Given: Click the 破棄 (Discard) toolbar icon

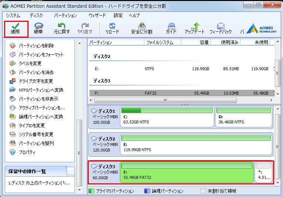Looking at the screenshot, I should (38, 26).
